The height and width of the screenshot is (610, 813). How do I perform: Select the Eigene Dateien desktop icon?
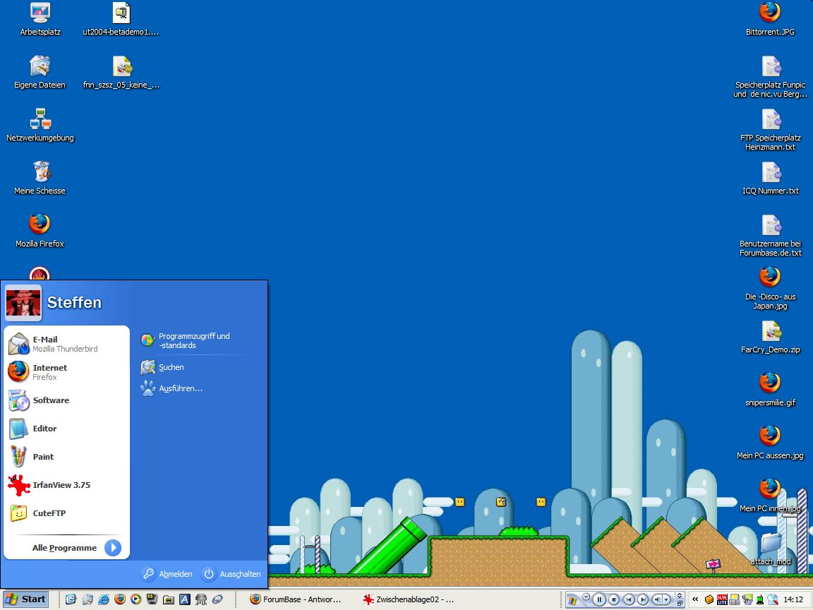[40, 71]
